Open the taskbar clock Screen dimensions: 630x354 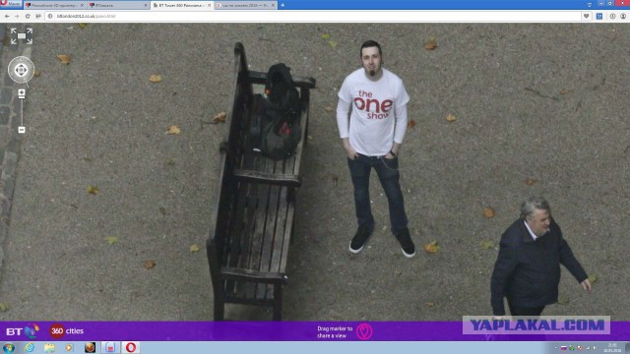(x=612, y=347)
